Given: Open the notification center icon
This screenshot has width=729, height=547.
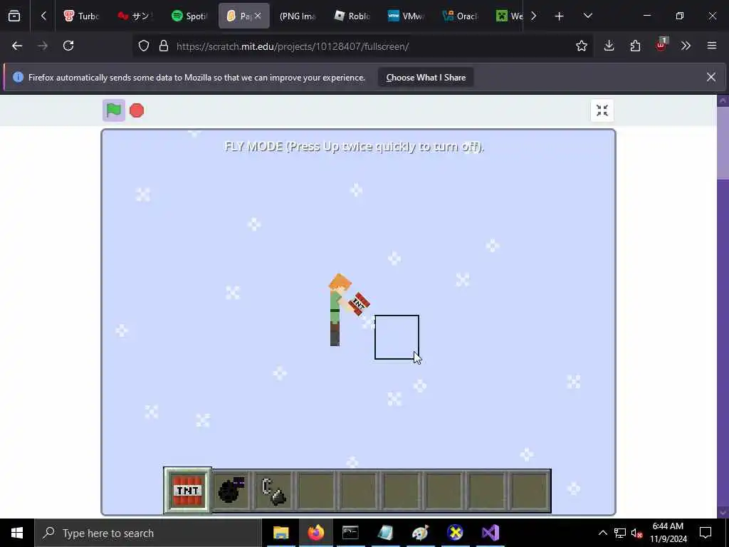Looking at the screenshot, I should click(706, 533).
